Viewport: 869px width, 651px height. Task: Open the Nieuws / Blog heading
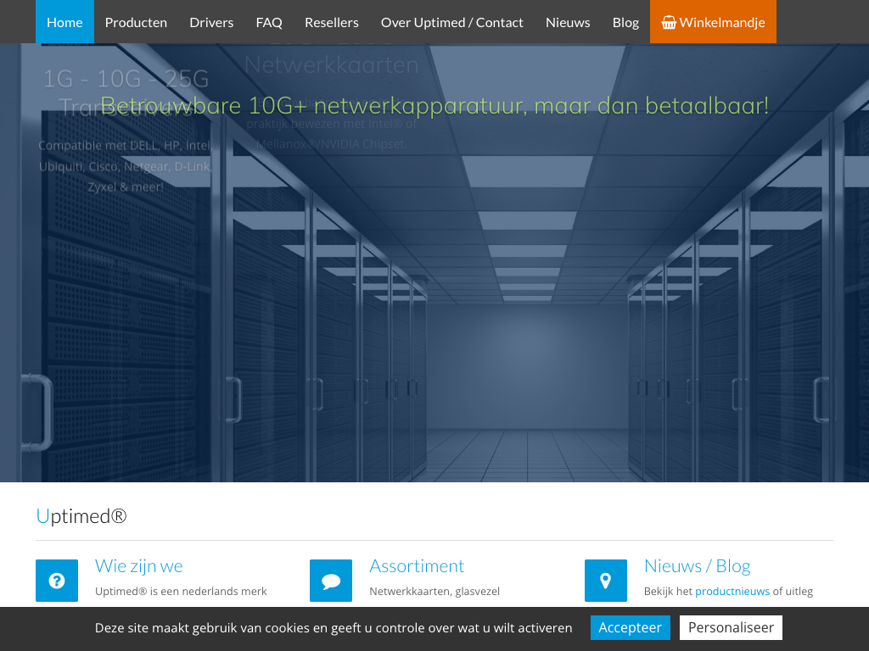[698, 565]
